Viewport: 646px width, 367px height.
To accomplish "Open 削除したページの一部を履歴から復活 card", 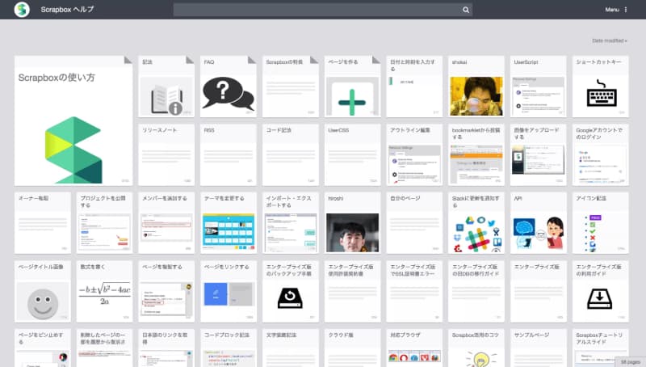I will (104, 348).
